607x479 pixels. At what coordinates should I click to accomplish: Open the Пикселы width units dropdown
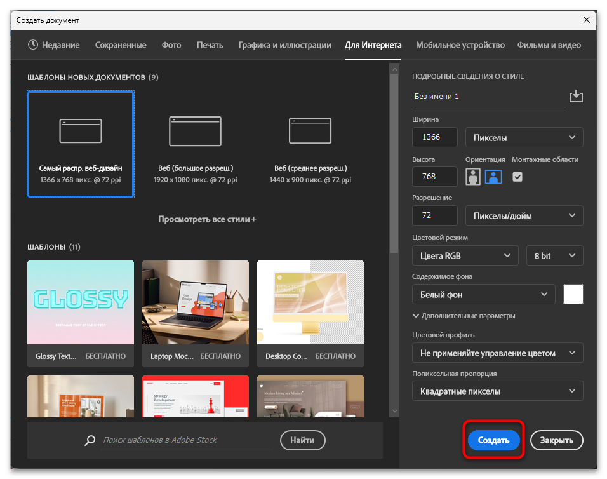tap(524, 137)
